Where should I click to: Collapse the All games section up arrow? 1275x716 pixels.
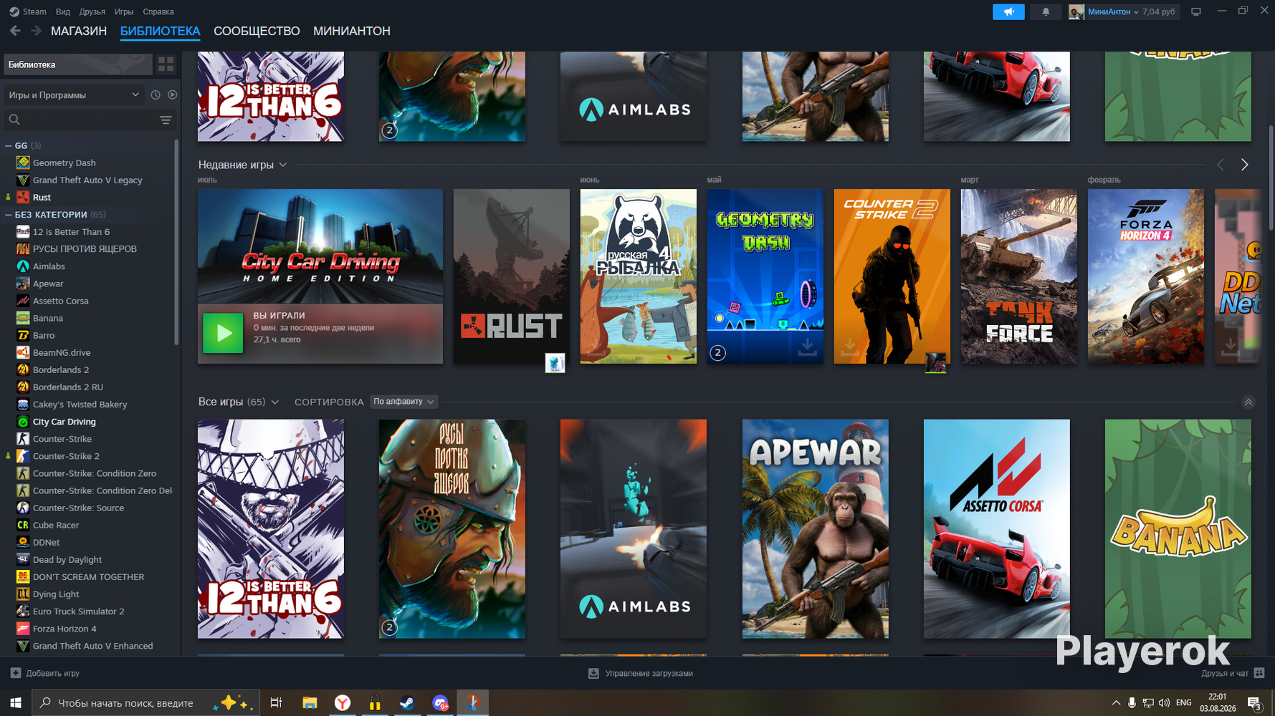[1248, 402]
